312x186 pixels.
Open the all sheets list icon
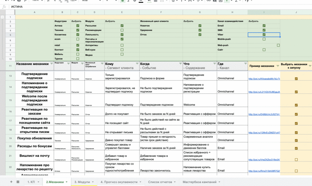(x=18, y=182)
